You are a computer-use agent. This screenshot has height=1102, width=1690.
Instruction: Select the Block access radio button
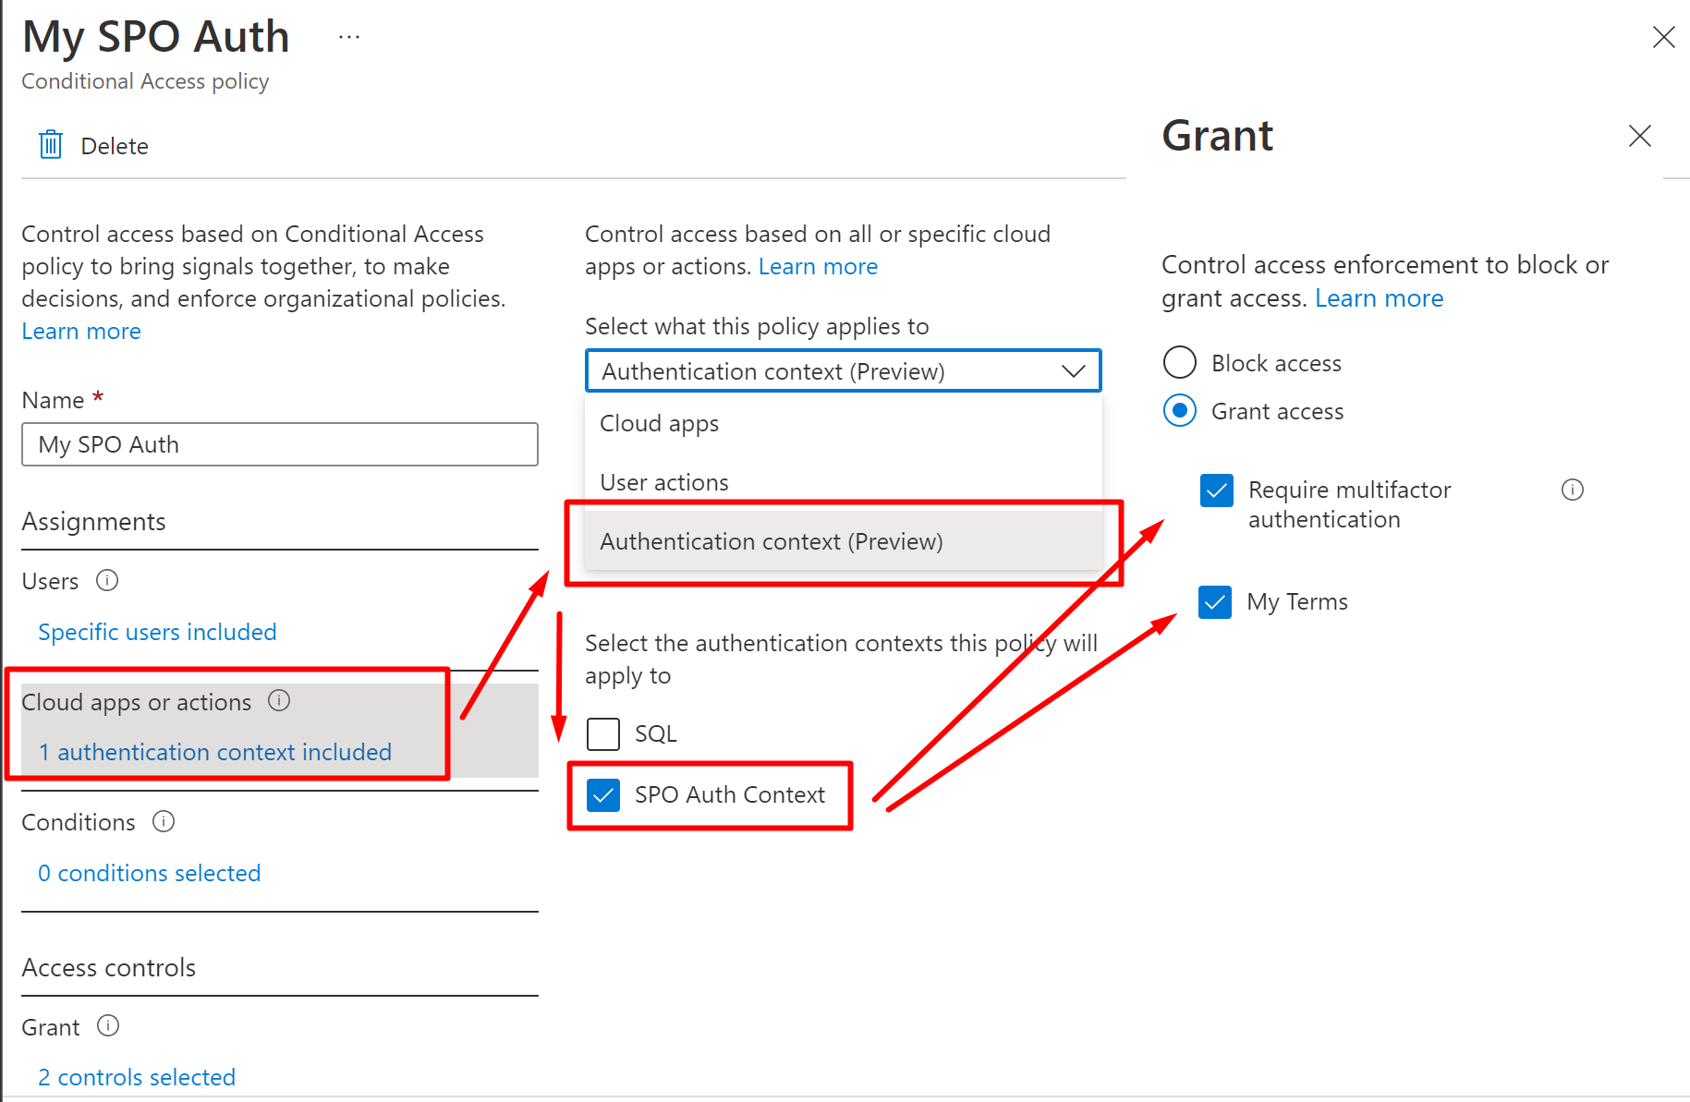[1180, 362]
